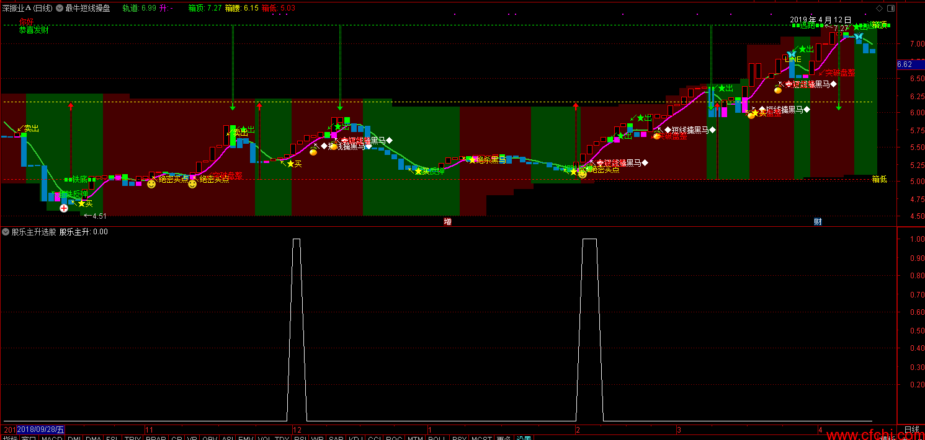Click the 2019年4月12日 date annotation
Viewport: 925px width, 440px height.
[x=821, y=20]
